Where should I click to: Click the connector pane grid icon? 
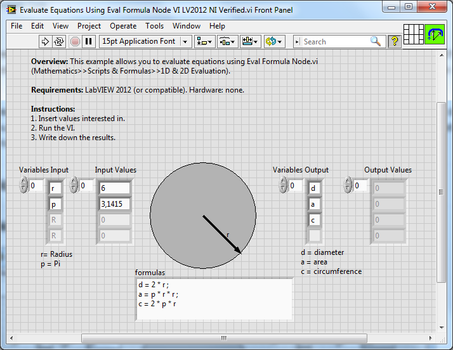[x=414, y=34]
